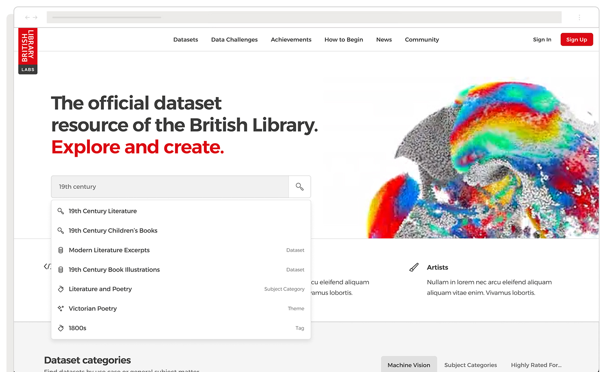Screen dimensions: 605x372
Task: Select the Machine Vision tab
Action: [x=409, y=365]
